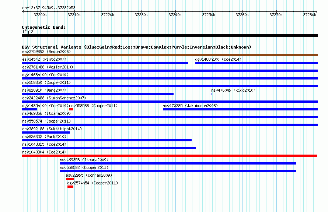
Task: Open esv34542 (Pinto2007) variant label
Action: coord(44,59)
